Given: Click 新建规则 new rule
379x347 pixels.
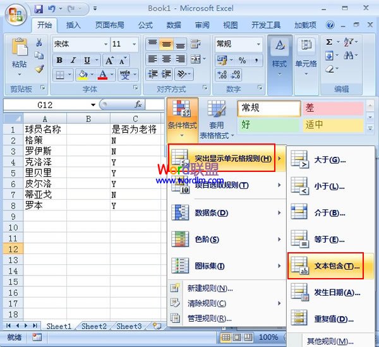Looking at the screenshot, I should coord(227,288).
